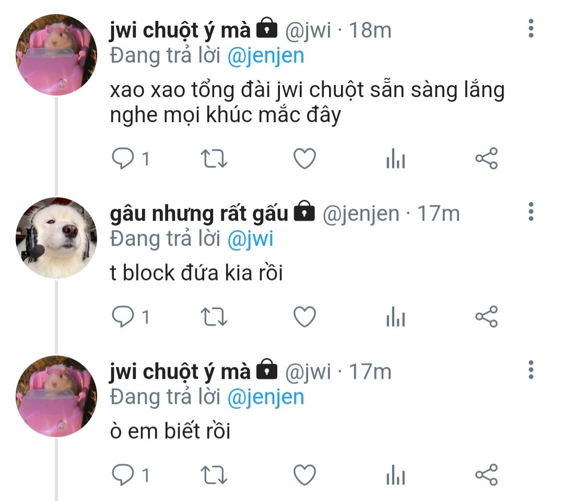View analytics of 'ò em biết rồi' tweet
564x501 pixels.
(x=396, y=475)
